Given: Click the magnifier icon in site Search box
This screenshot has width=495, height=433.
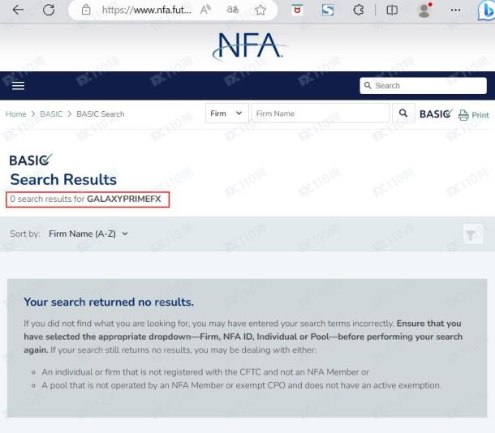Looking at the screenshot, I should pos(368,85).
